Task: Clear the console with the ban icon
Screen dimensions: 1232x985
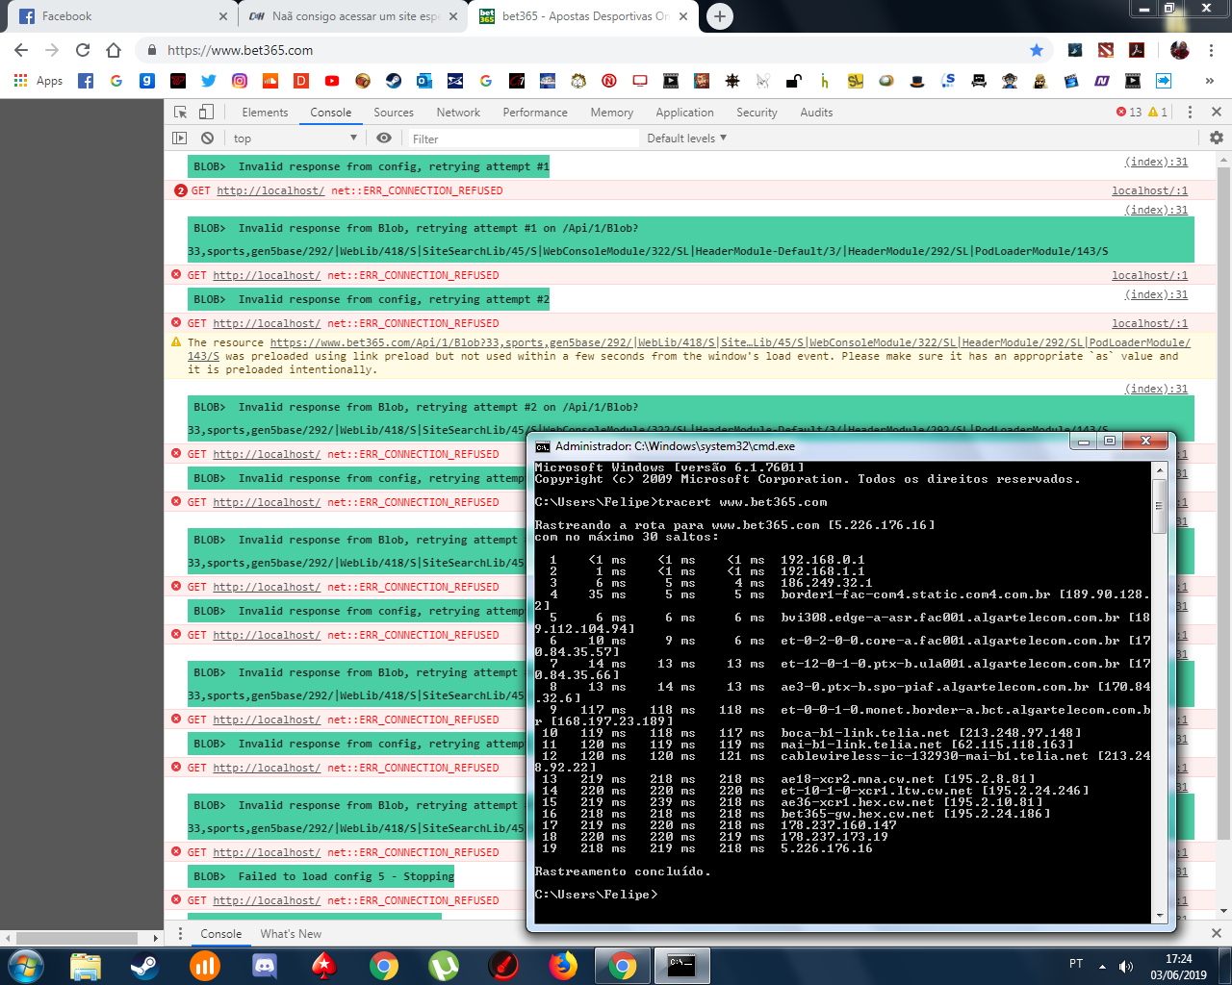Action: click(x=207, y=139)
